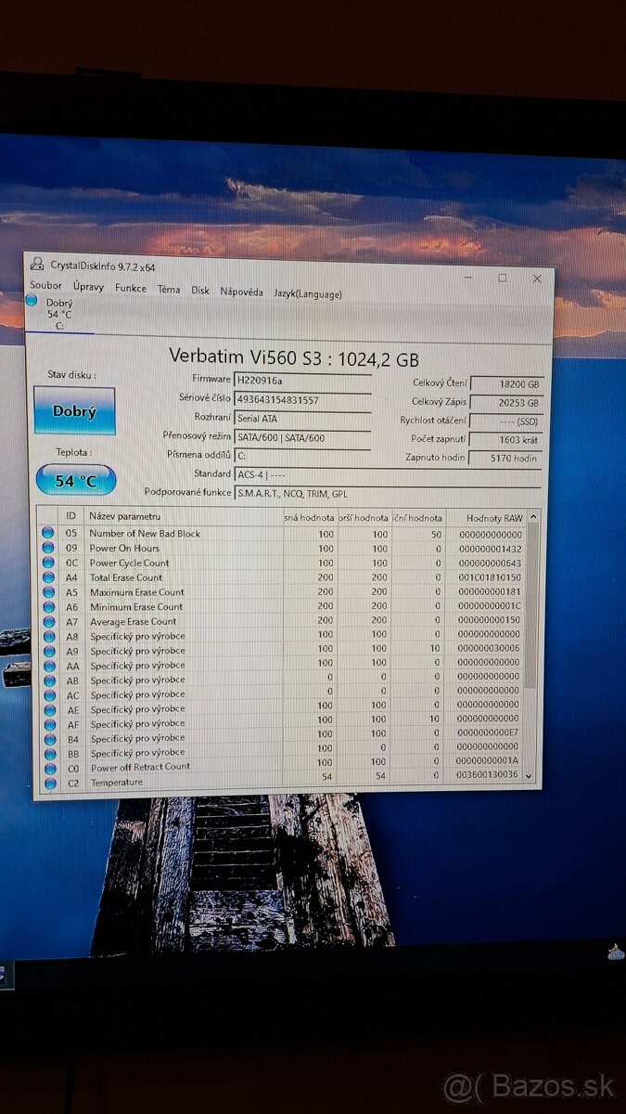Click the Zapnuto hodin value 5170 hodin
This screenshot has height=1114, width=626.
tap(505, 458)
